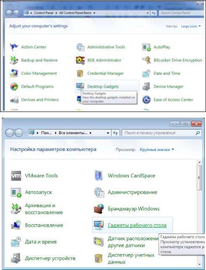206x270 pixels.
Task: Open the Devices and Printers icon
Action: (x=14, y=99)
